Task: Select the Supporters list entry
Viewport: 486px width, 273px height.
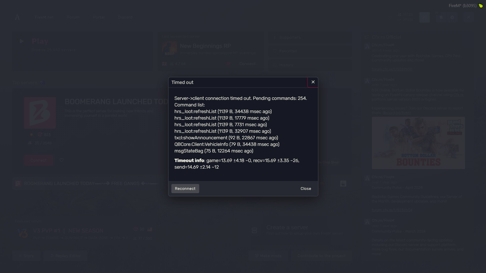Action: (x=310, y=37)
